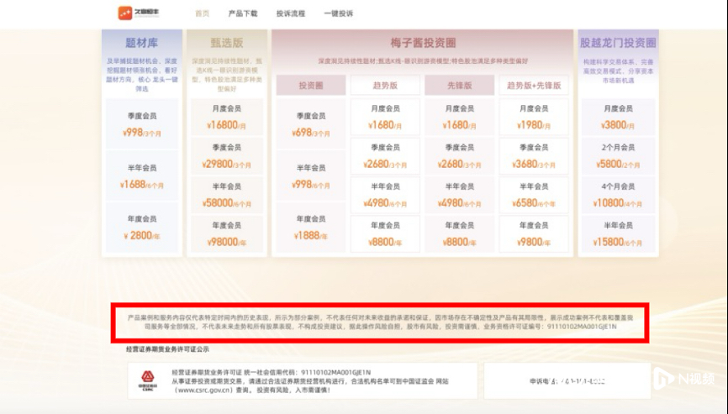Select 题材库 季度会员 ¥998 plan
Viewport: 728px width, 414px height.
click(141, 124)
